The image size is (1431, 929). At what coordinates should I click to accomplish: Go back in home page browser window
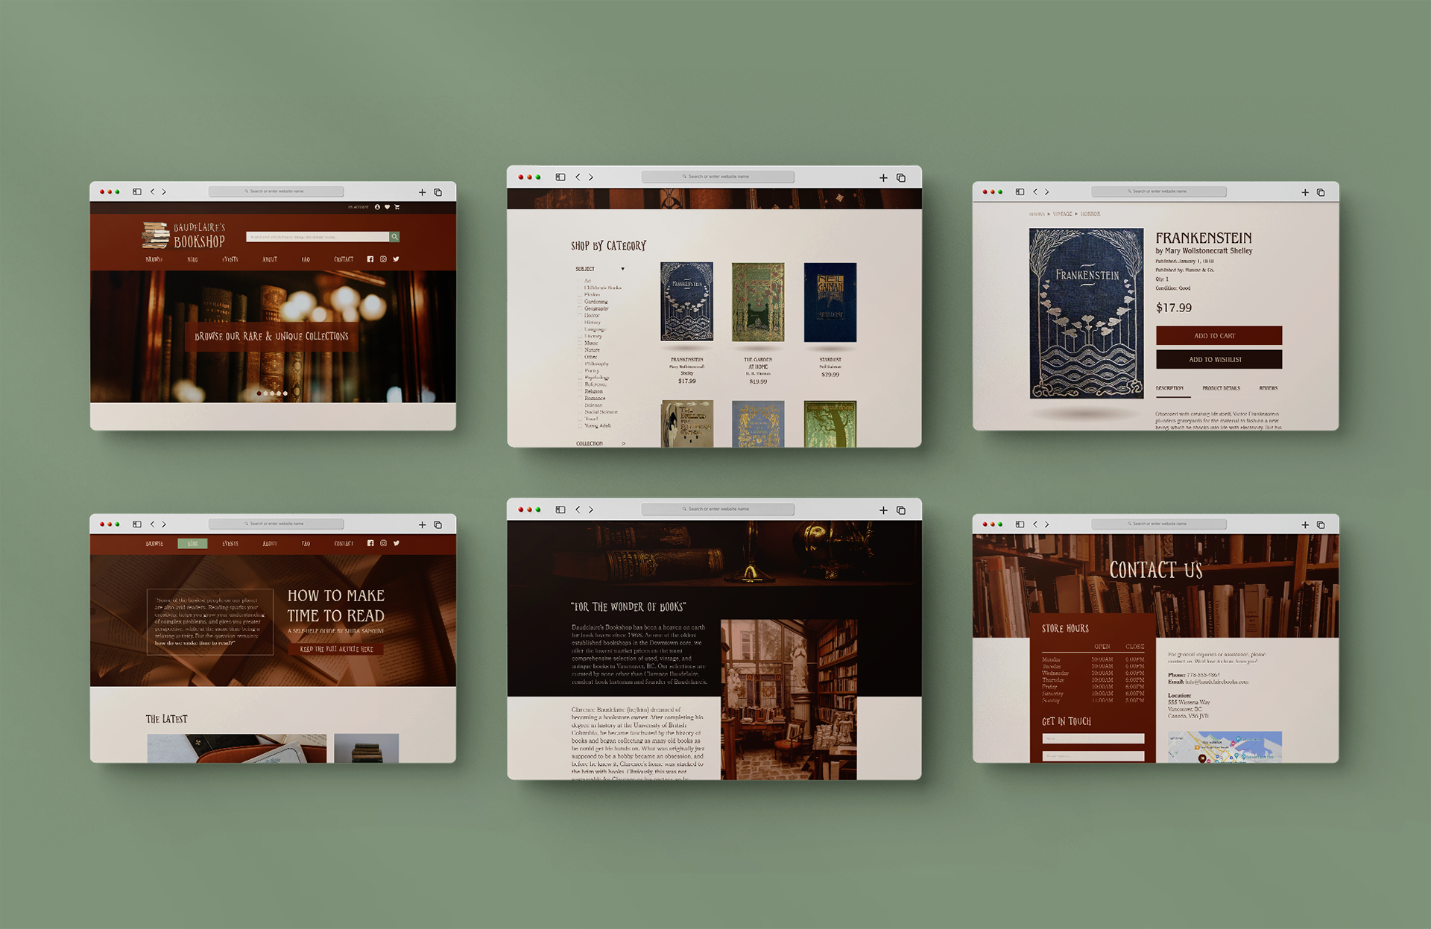[153, 191]
